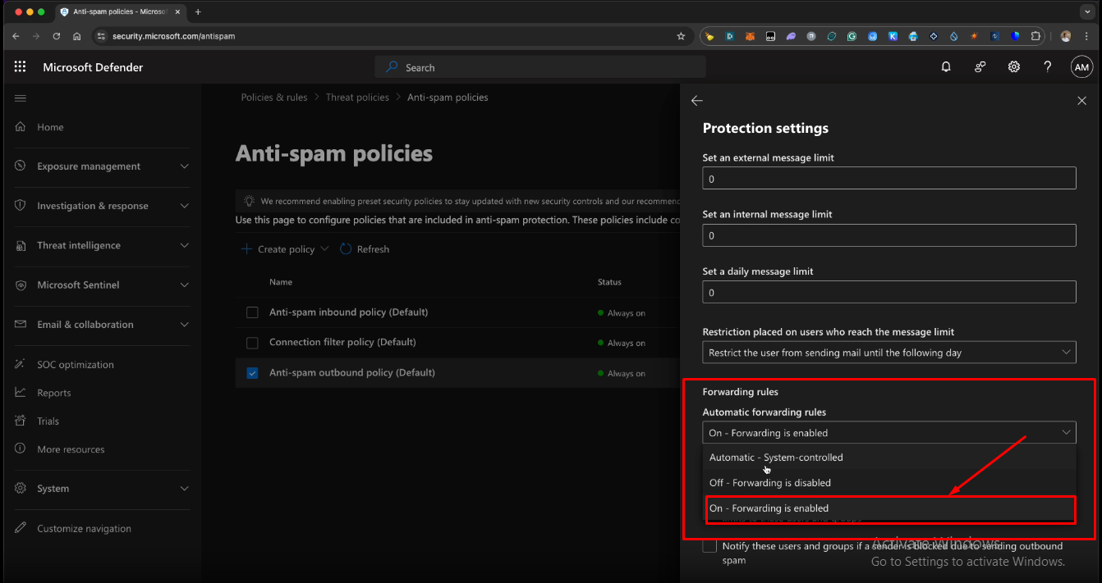Click the external message limit input field
Image resolution: width=1102 pixels, height=583 pixels.
point(888,179)
